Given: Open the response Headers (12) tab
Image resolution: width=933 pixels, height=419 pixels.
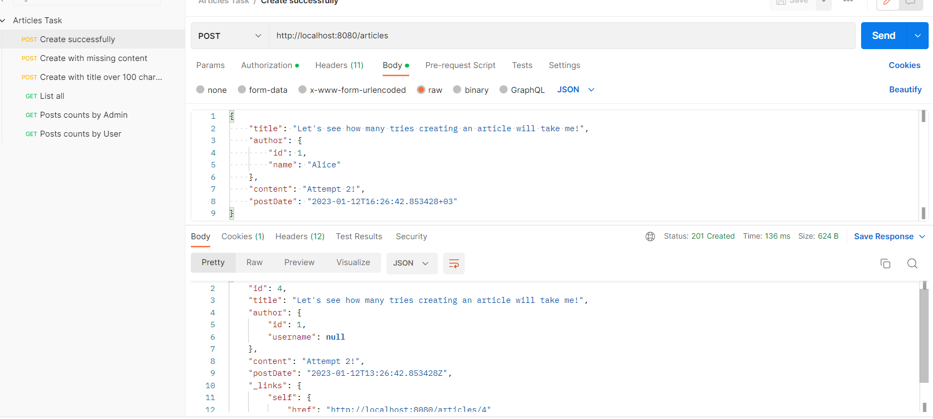Looking at the screenshot, I should (x=300, y=236).
